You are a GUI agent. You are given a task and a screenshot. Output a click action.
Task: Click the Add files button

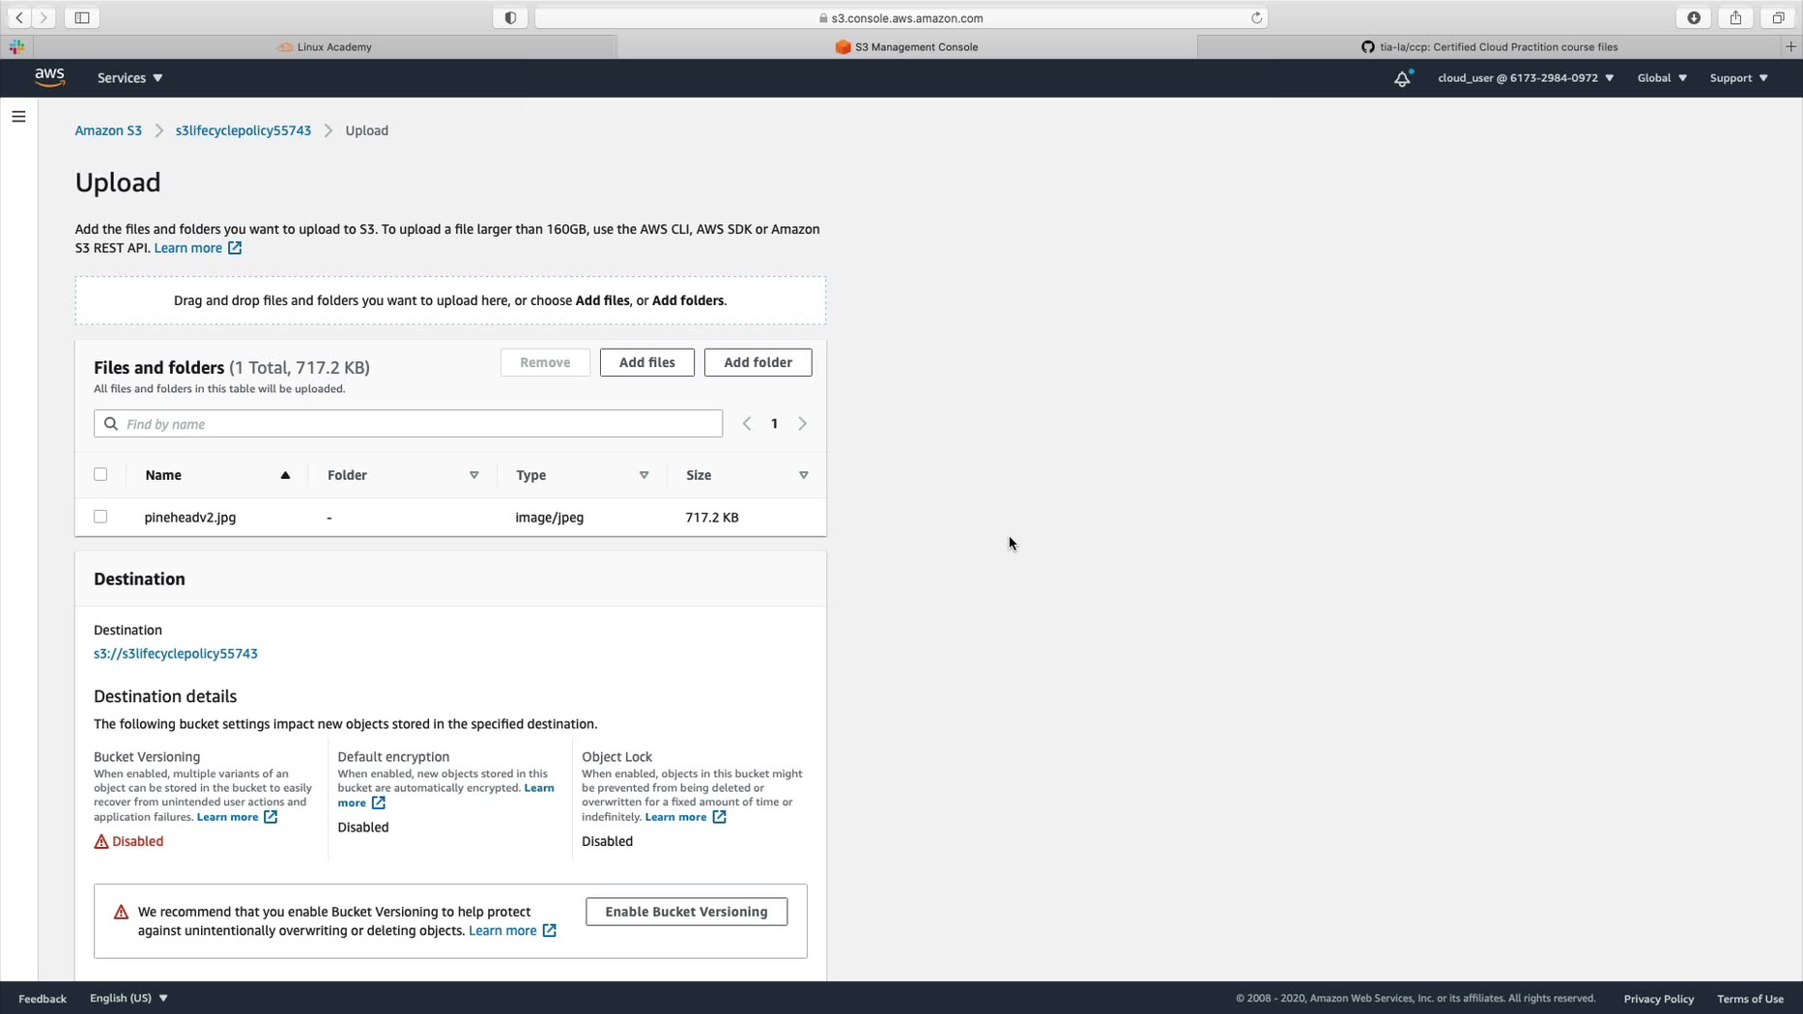pyautogui.click(x=647, y=363)
